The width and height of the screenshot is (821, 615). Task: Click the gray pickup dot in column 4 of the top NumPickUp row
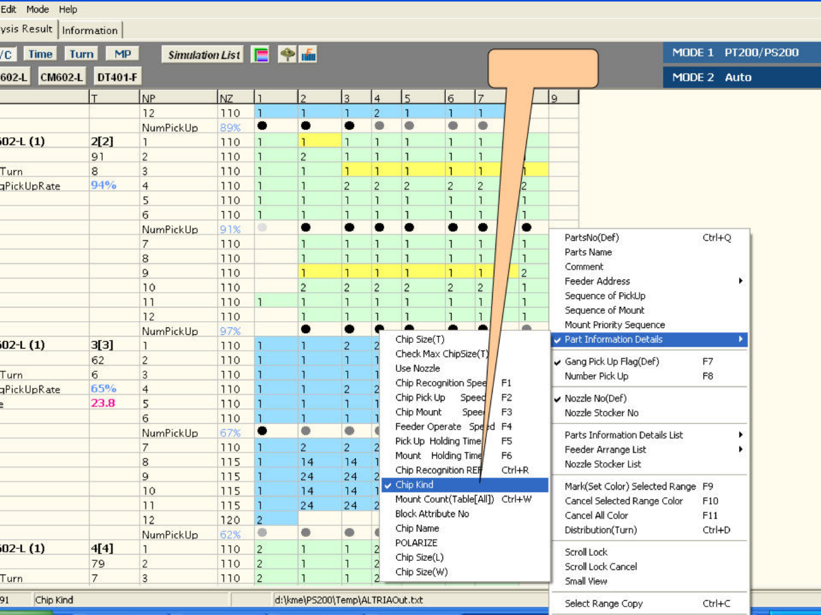tap(379, 126)
